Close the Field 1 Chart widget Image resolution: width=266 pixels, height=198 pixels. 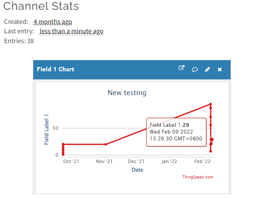click(x=220, y=69)
